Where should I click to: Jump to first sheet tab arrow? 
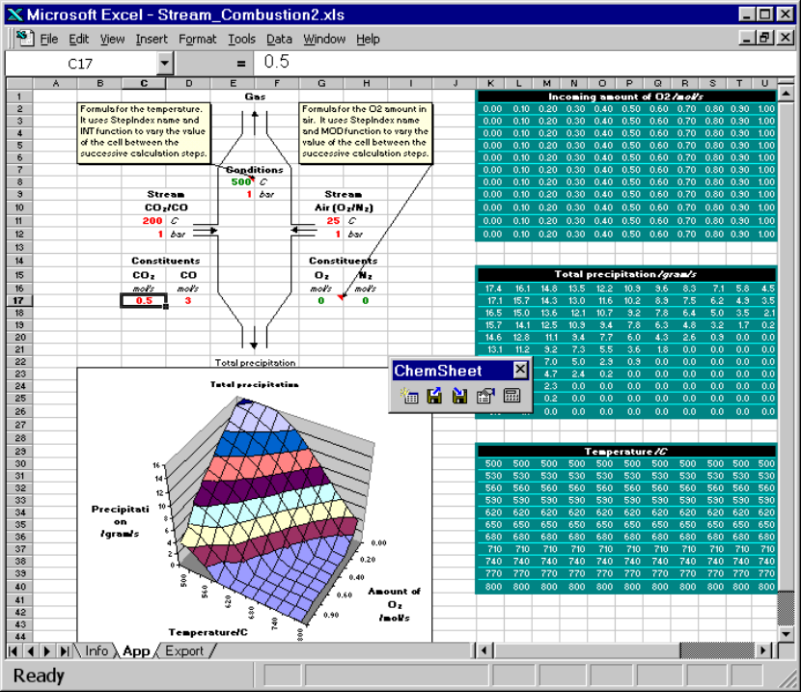14,650
